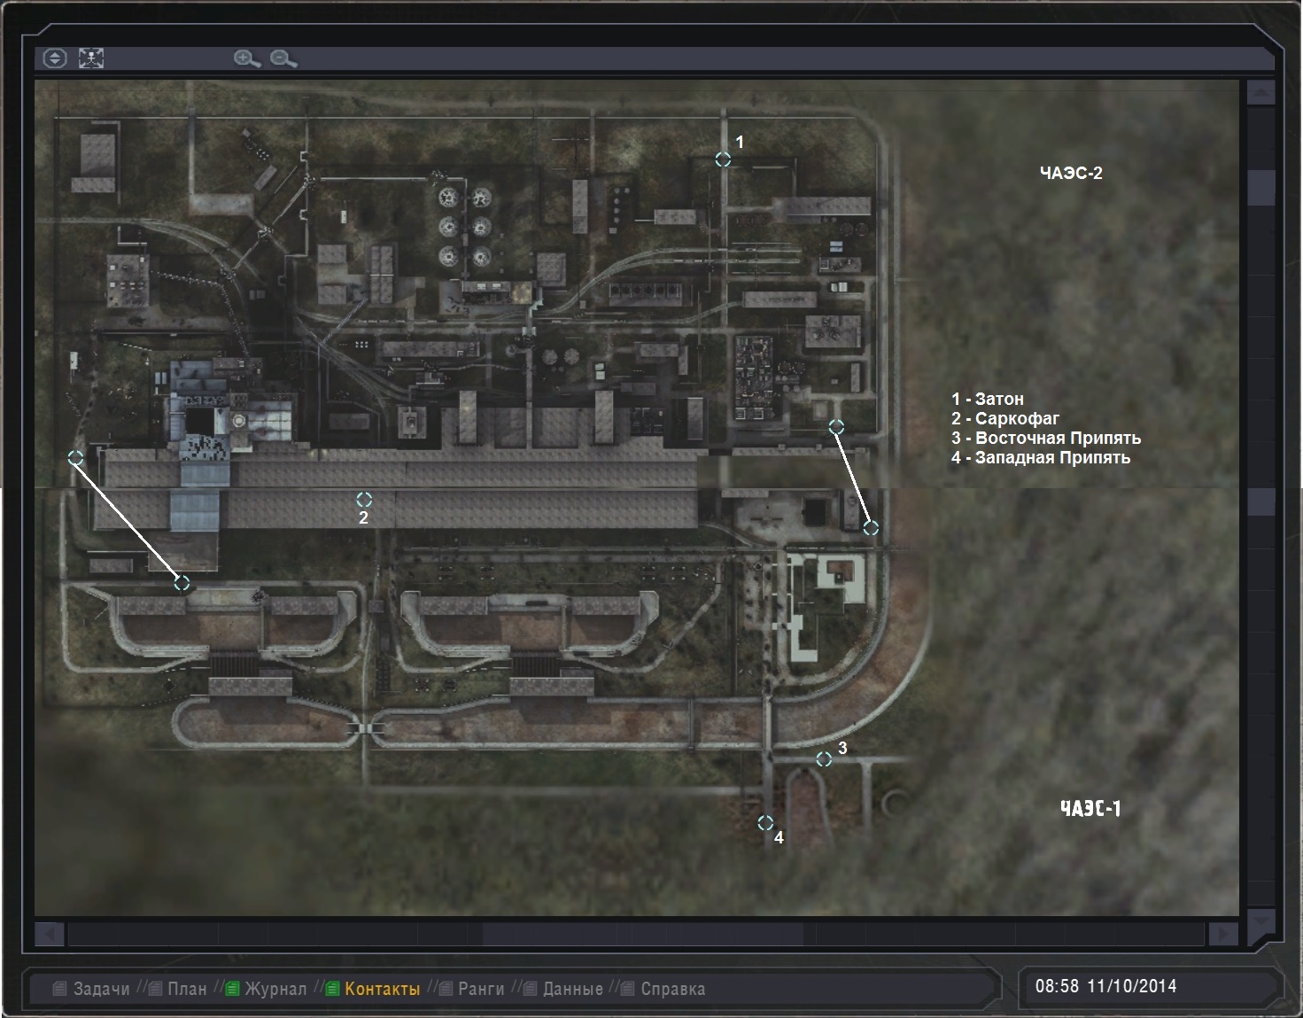Zoom in with the plus magnifier

(246, 58)
